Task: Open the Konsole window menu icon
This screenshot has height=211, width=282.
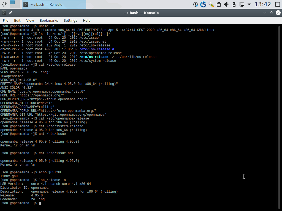Action: tap(4, 13)
